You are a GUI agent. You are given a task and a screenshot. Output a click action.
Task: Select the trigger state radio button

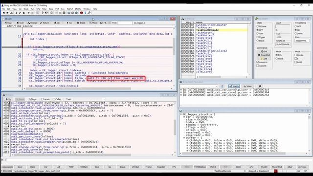pyautogui.click(x=258, y=37)
